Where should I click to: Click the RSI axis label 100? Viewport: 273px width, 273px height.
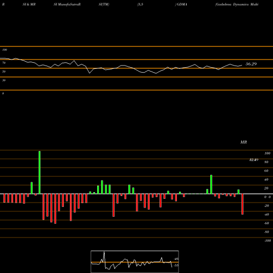4,50
